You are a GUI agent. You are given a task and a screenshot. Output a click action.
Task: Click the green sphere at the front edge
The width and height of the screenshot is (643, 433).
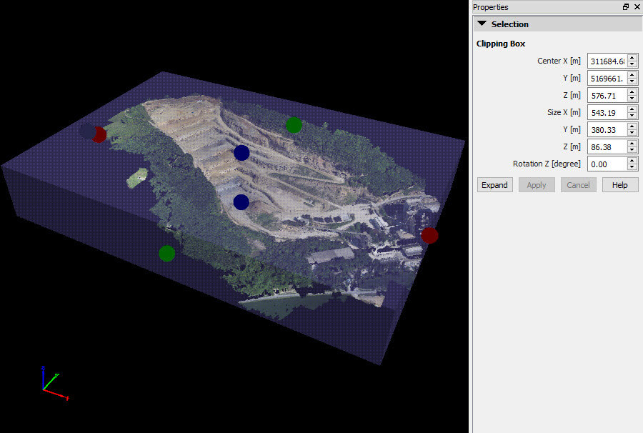166,253
